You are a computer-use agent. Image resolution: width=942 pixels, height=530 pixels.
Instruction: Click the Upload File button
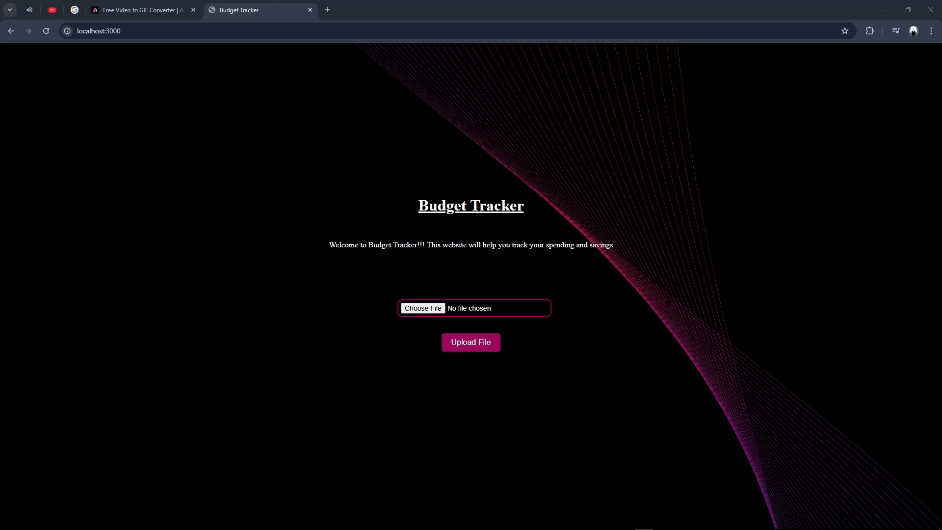click(471, 343)
